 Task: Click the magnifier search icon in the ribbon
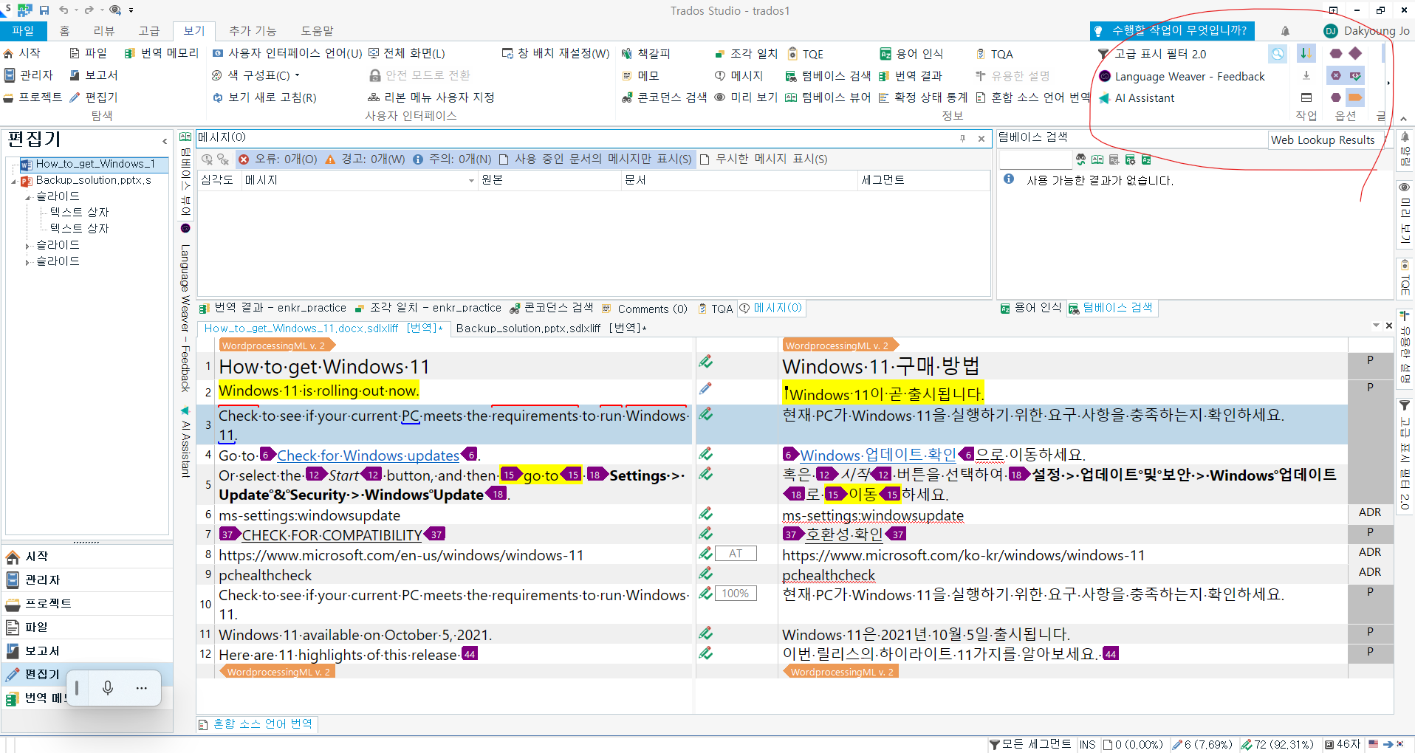pos(1277,54)
